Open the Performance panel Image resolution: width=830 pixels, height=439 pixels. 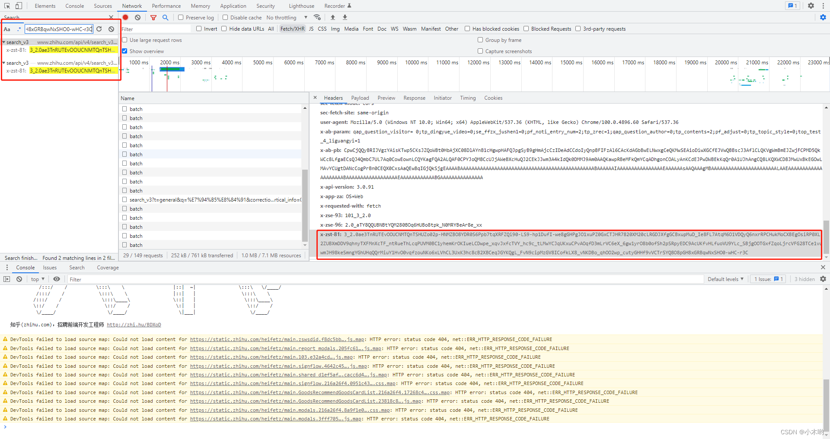166,6
